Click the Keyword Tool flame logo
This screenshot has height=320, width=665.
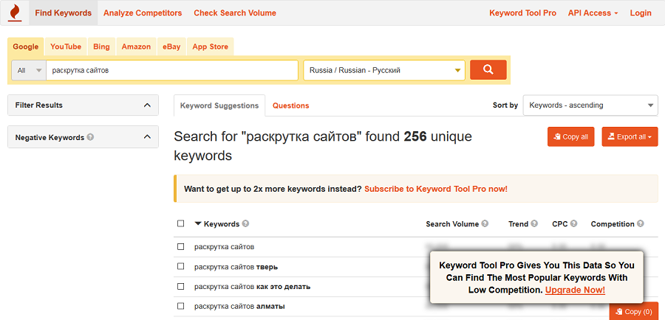pos(15,13)
